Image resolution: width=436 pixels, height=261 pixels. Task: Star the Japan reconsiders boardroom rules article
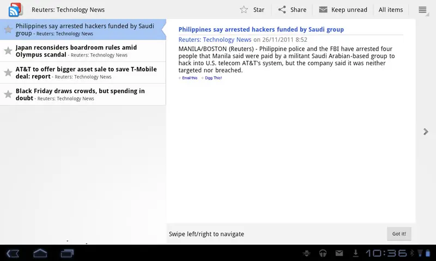tap(8, 51)
